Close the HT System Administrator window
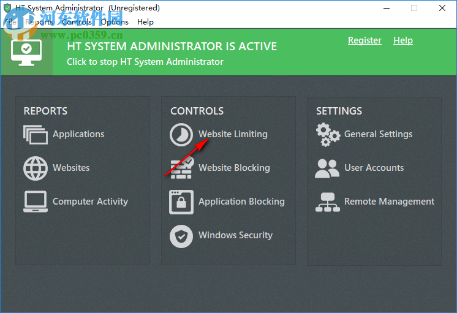This screenshot has width=457, height=313. point(442,8)
